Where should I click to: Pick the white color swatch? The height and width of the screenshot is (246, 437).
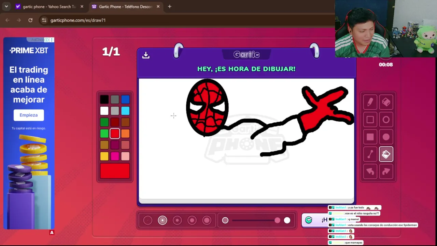[104, 111]
